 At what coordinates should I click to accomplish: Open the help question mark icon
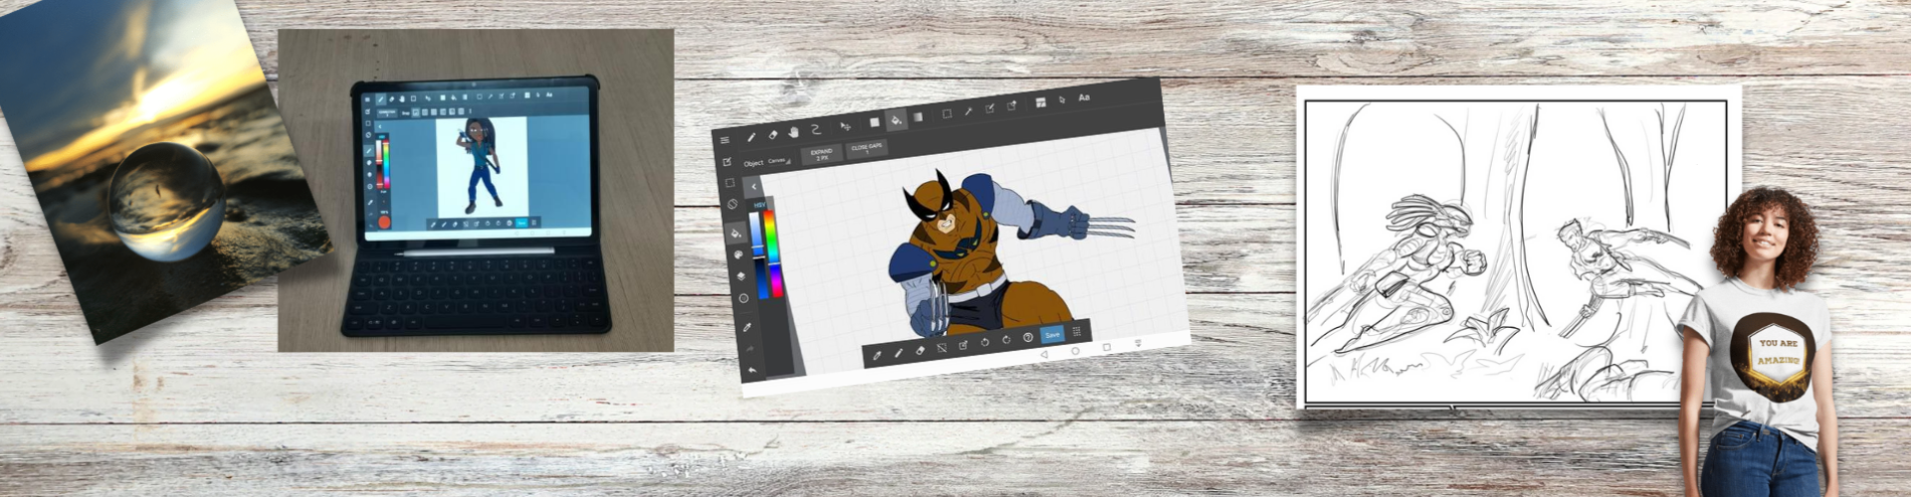click(x=1028, y=337)
